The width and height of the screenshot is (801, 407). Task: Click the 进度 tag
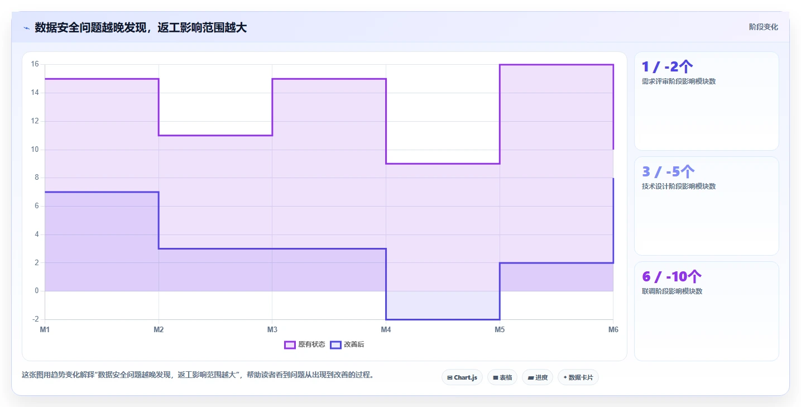click(538, 377)
